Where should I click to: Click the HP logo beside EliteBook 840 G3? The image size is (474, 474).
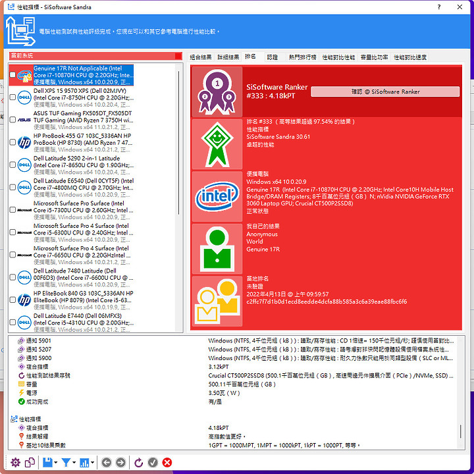click(x=24, y=300)
